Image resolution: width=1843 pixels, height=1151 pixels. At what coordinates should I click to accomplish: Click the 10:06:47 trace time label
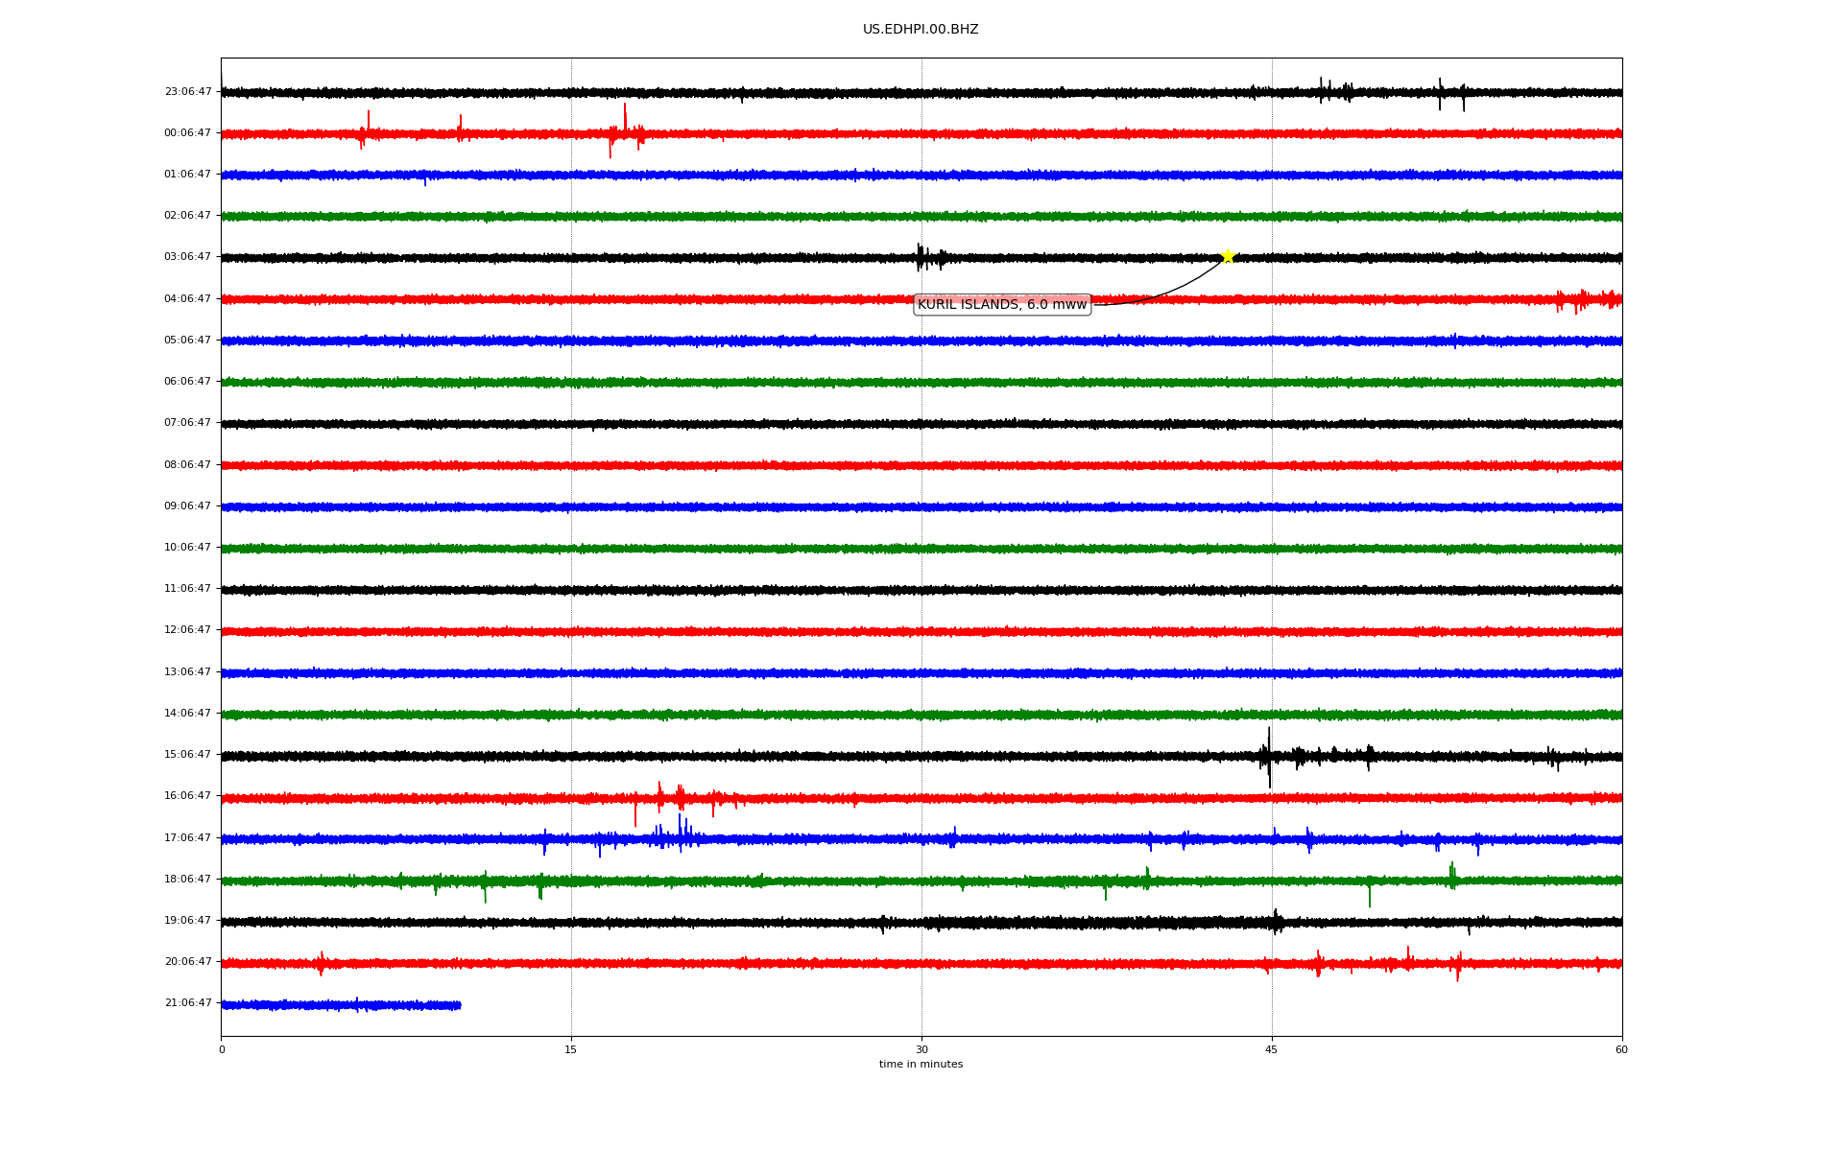tap(188, 548)
